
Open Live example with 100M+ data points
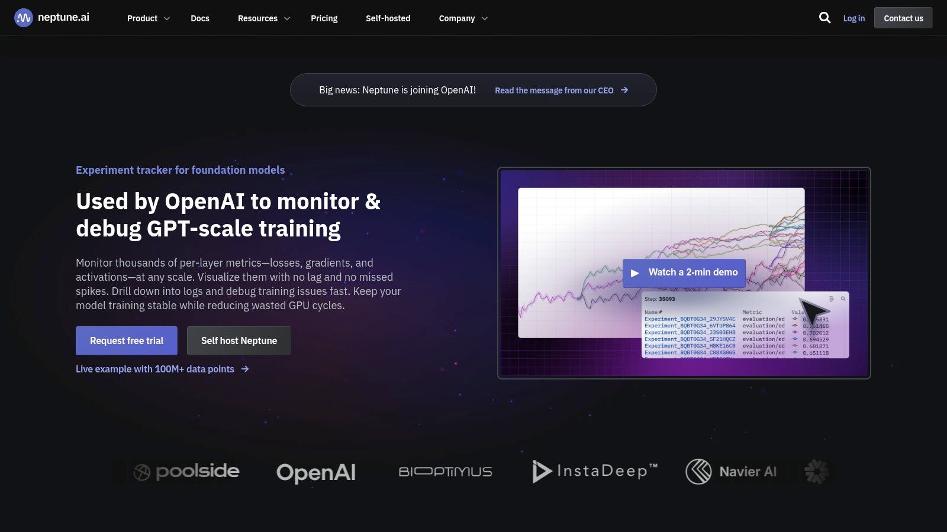coord(155,369)
